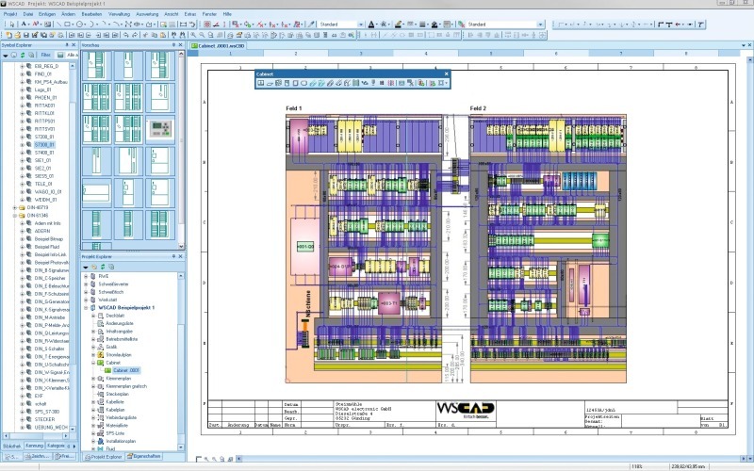Switch to the Bibliothek tab
754x471 pixels.
pyautogui.click(x=11, y=446)
